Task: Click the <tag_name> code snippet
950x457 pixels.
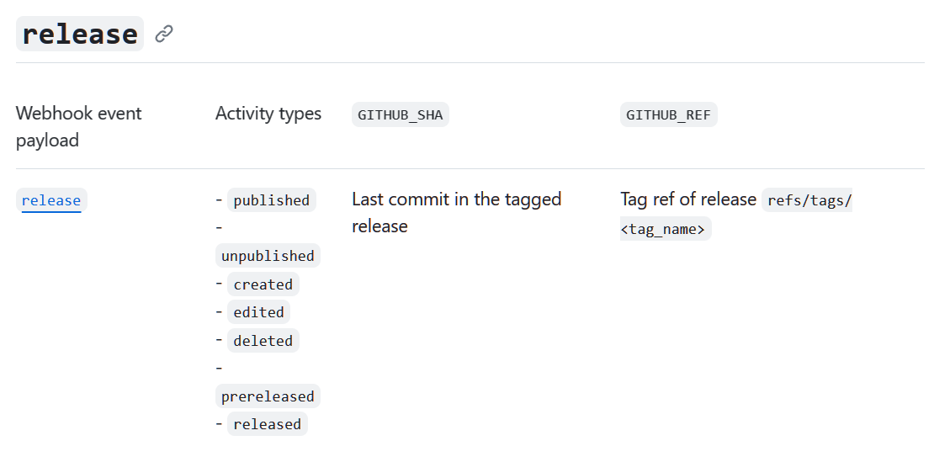Action: pos(666,228)
